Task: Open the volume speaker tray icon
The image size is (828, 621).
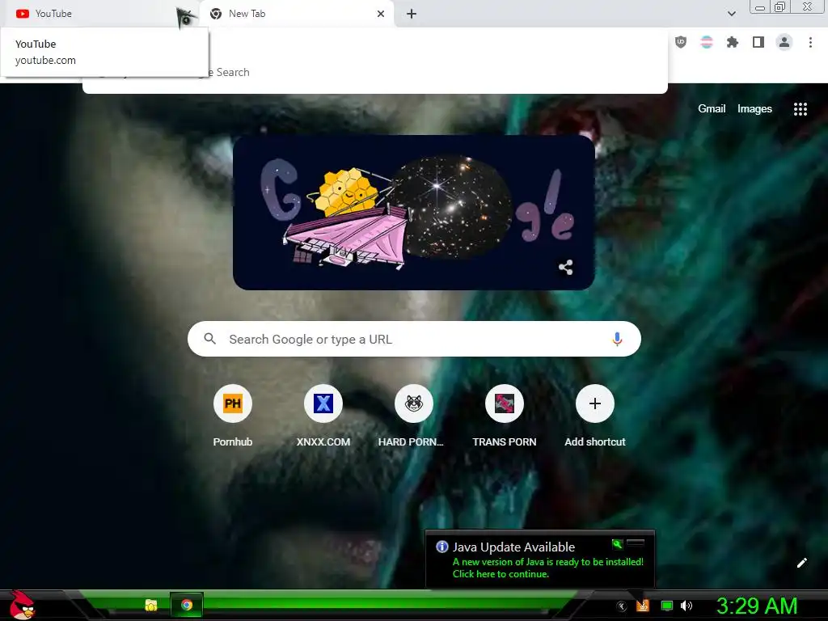Action: point(686,606)
